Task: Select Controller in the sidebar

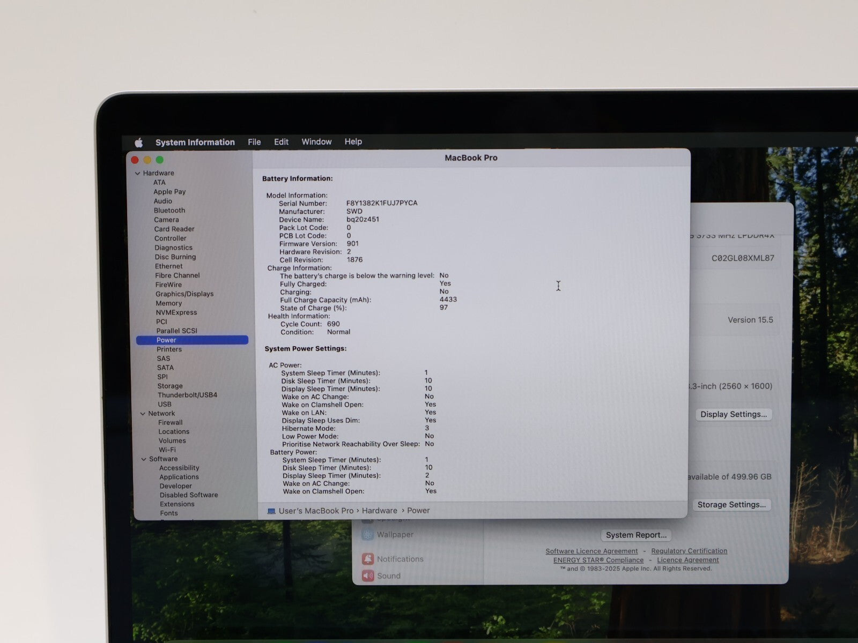Action: 171,238
